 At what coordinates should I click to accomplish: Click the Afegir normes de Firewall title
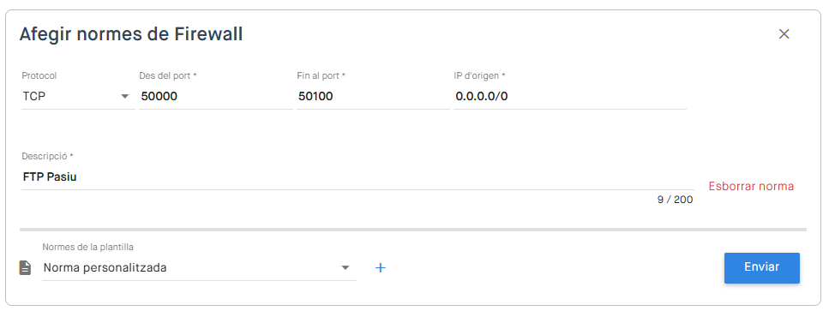pyautogui.click(x=131, y=34)
